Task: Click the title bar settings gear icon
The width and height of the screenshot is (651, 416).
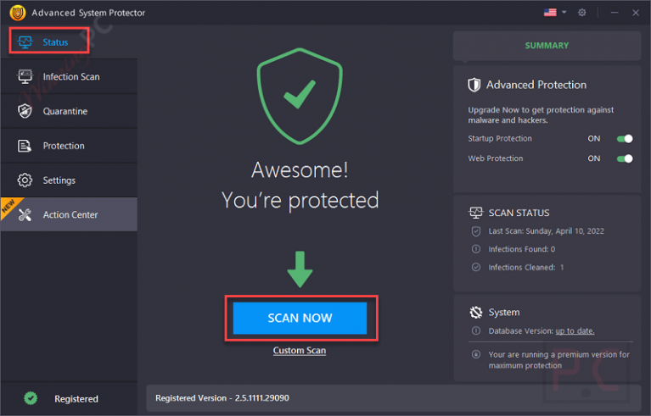Action: (582, 13)
